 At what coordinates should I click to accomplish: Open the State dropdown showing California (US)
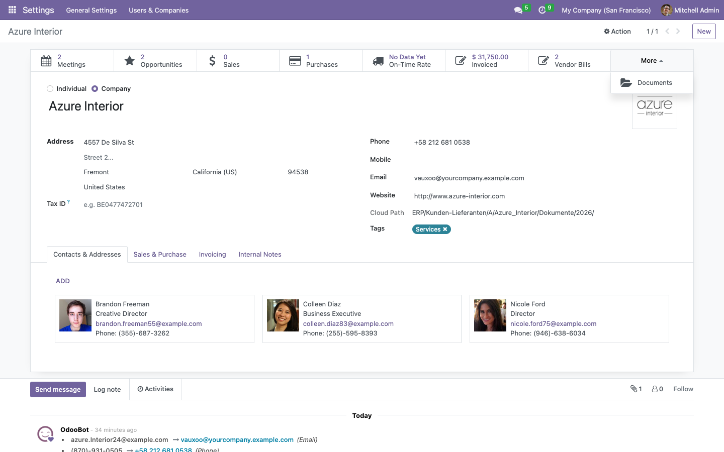(x=236, y=172)
